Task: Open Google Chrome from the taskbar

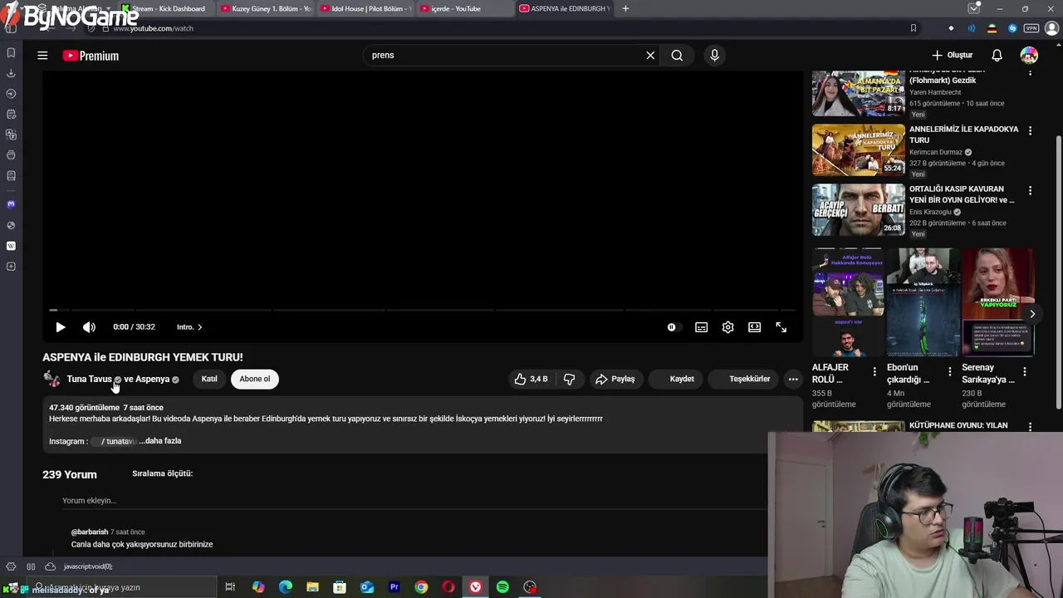Action: (421, 587)
